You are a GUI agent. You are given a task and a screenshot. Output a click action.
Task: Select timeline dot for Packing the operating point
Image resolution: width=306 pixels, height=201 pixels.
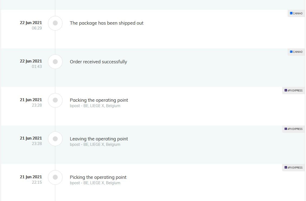[x=55, y=100]
